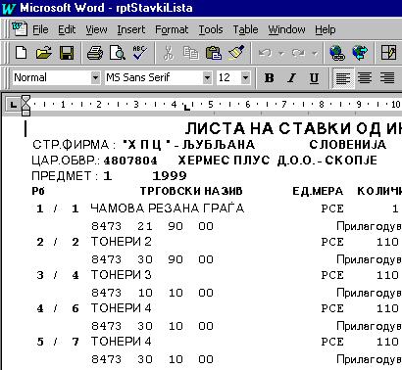Click PCE in the ТОНЕРИ 2 row
Screen dimensions: 402x370
click(332, 242)
